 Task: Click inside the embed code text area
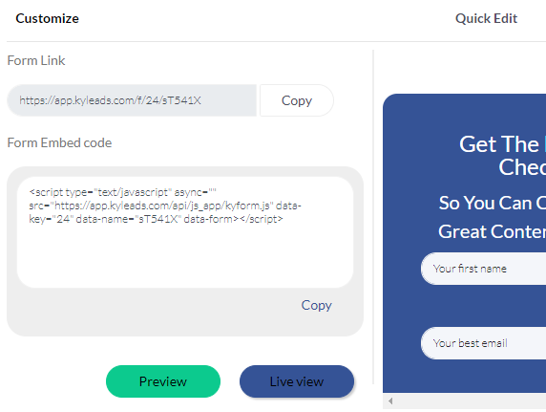coord(185,232)
